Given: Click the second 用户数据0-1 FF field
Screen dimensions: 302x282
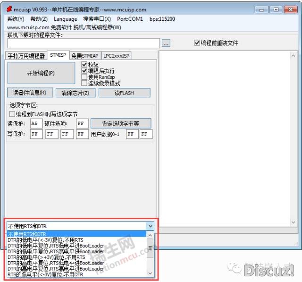Looking at the screenshot, I should click(x=146, y=134).
